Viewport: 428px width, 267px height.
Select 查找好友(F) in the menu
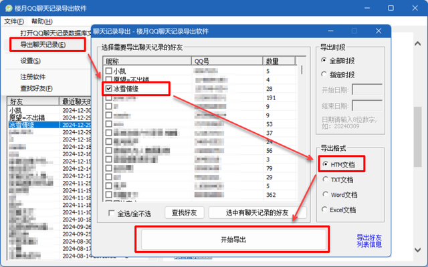(36, 89)
